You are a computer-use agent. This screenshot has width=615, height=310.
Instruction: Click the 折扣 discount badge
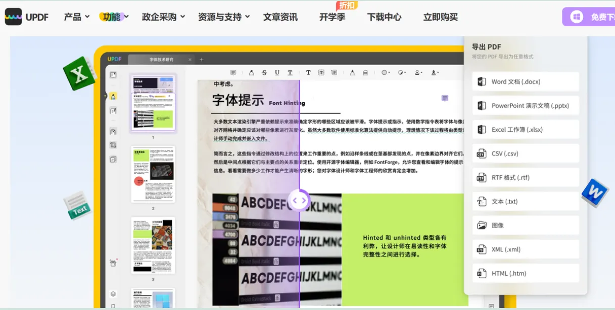pos(347,6)
